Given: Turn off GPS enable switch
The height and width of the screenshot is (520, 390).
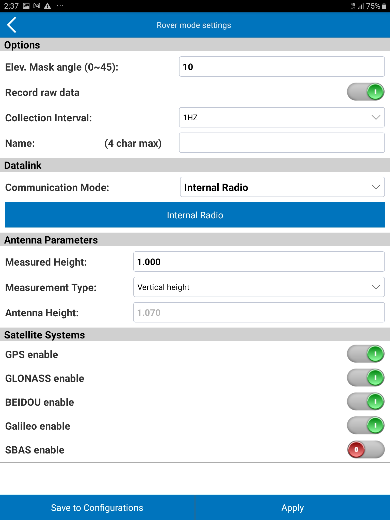Looking at the screenshot, I should 365,354.
